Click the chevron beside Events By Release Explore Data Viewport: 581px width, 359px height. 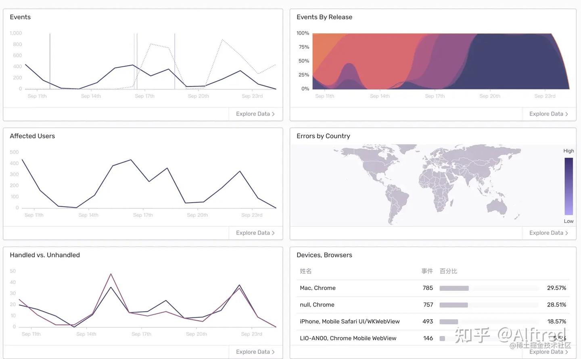click(567, 114)
